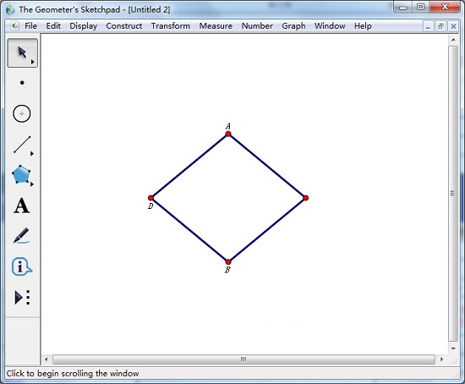This screenshot has width=465, height=384.
Task: Click red point A on the rhombus
Action: point(228,134)
